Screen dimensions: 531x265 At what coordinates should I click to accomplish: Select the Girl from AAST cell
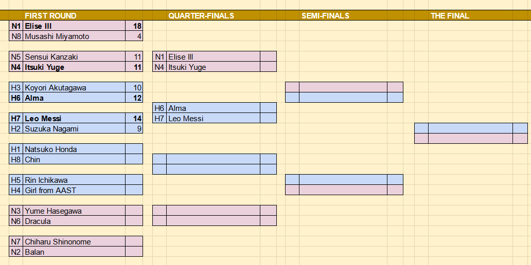[74, 191]
